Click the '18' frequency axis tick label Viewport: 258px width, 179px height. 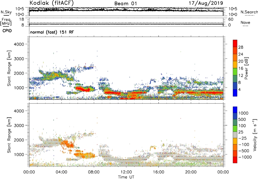tap(22, 19)
